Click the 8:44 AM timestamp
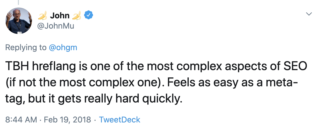This screenshot has width=319, height=130. (21, 119)
